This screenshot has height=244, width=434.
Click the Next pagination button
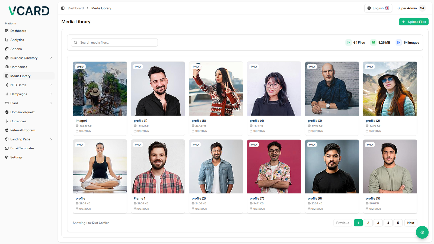point(411,223)
